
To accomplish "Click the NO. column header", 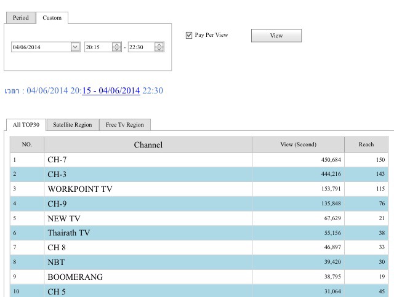I will click(x=27, y=145).
